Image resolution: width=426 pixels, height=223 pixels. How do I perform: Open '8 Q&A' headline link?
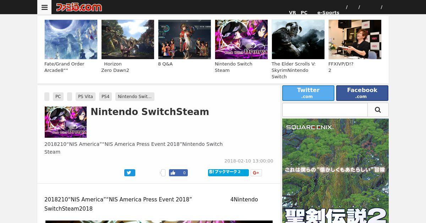165,64
